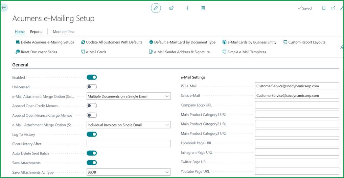
Task: Click Main Product Category1 URL field
Action: pyautogui.click(x=297, y=114)
